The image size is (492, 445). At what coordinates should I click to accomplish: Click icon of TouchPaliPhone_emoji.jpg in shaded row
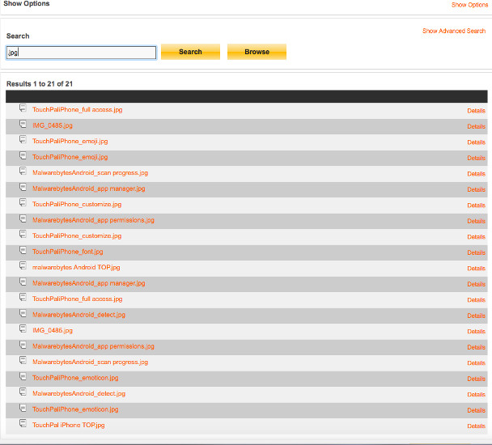pyautogui.click(x=23, y=155)
